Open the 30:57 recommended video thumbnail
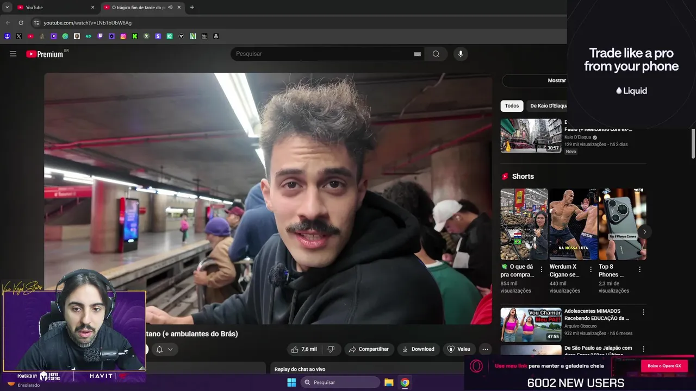The image size is (696, 391). [x=531, y=136]
